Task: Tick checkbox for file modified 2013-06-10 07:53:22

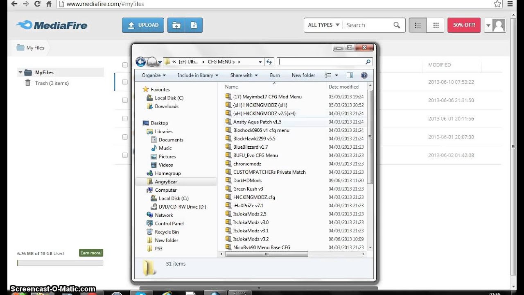Action: tap(125, 82)
